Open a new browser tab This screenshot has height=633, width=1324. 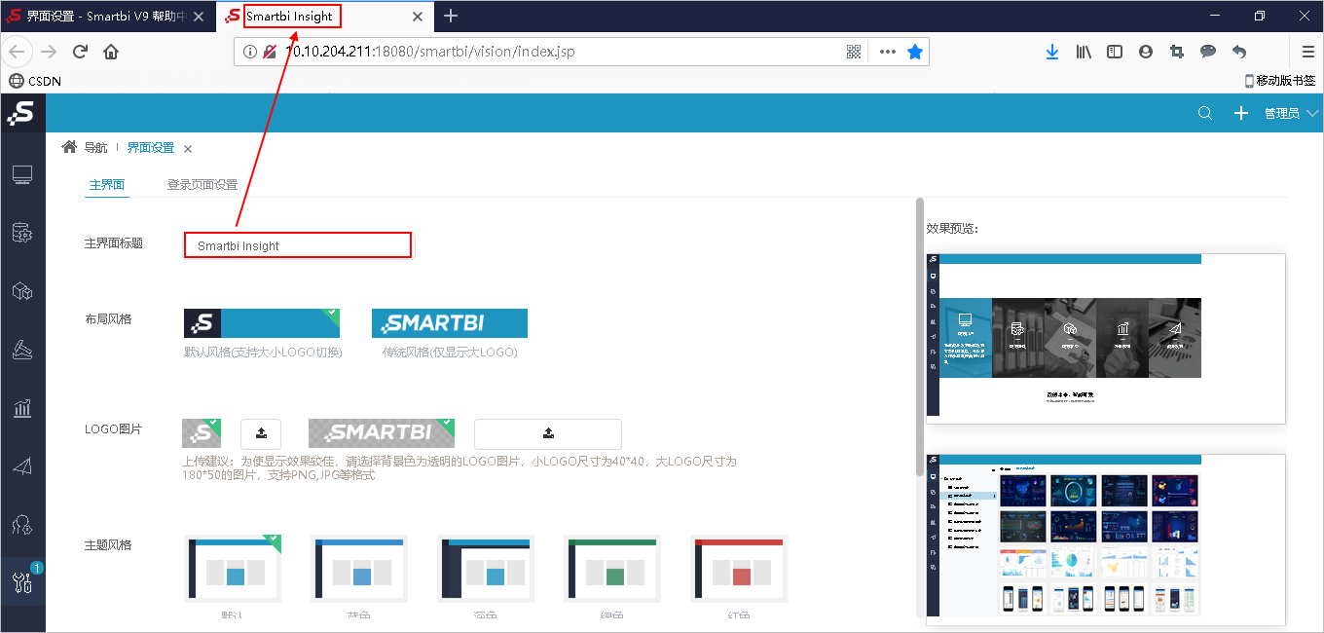pos(450,16)
